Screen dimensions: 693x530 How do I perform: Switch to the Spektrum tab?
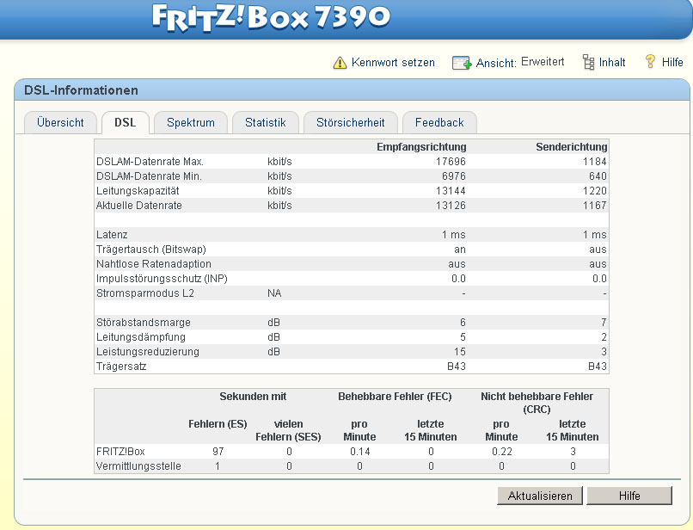(x=191, y=122)
